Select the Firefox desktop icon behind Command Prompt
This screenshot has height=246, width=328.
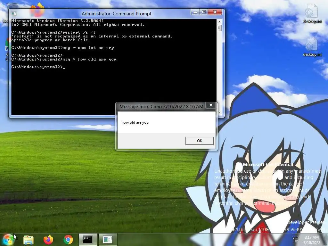tap(38, 10)
